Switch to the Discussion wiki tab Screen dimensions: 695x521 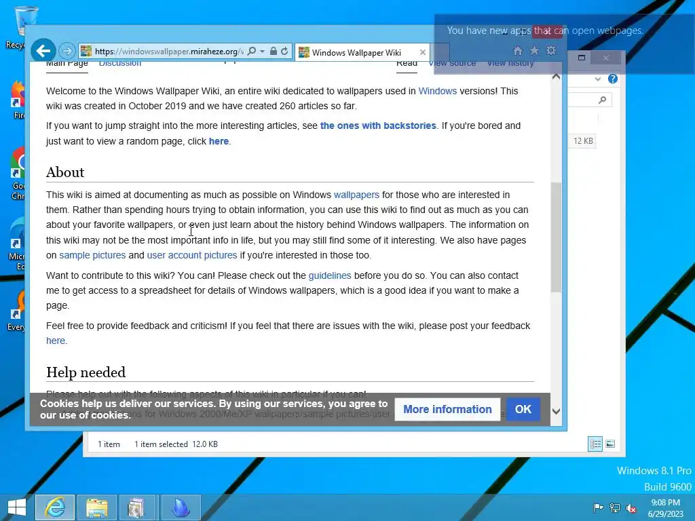[120, 63]
